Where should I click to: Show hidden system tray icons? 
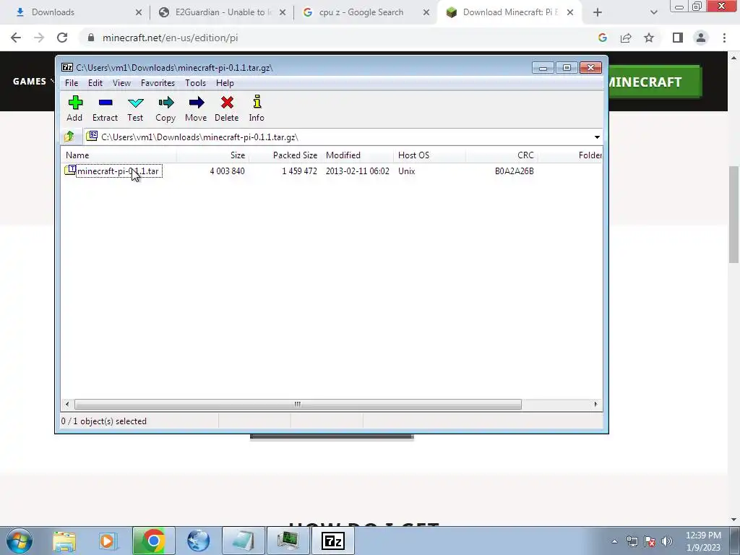(x=614, y=541)
